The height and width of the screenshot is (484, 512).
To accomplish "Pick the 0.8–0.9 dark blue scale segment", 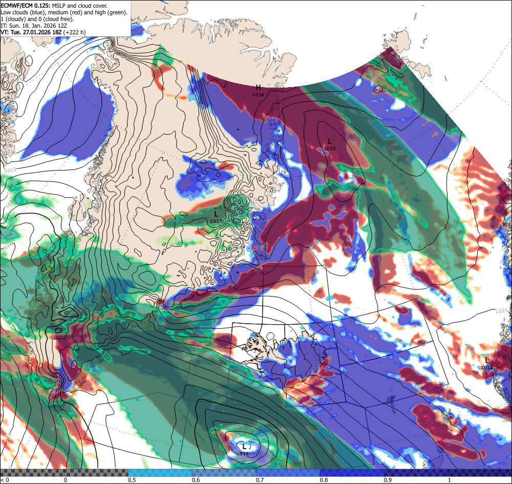I will pos(352,473).
